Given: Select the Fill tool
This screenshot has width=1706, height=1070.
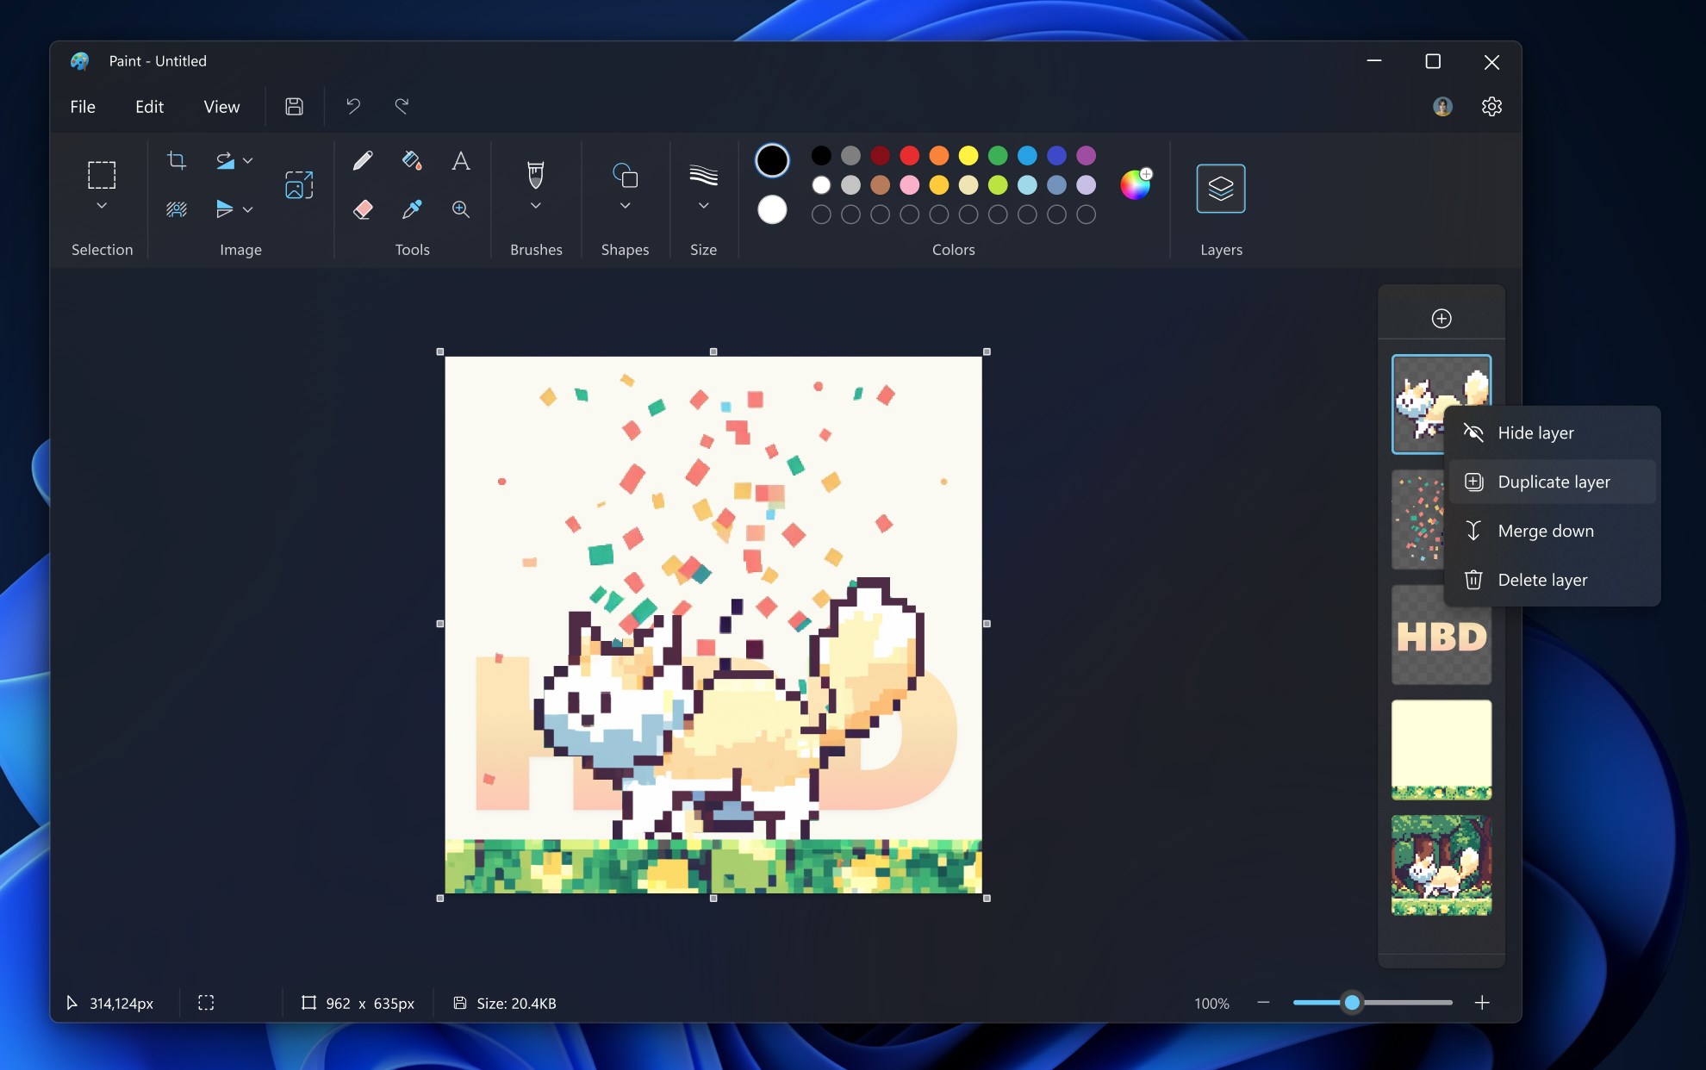Looking at the screenshot, I should tap(412, 159).
